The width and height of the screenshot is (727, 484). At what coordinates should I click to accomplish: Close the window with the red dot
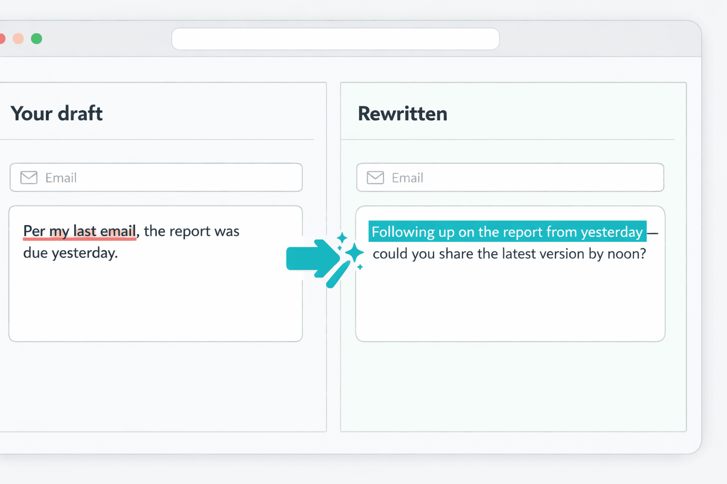pyautogui.click(x=2, y=39)
